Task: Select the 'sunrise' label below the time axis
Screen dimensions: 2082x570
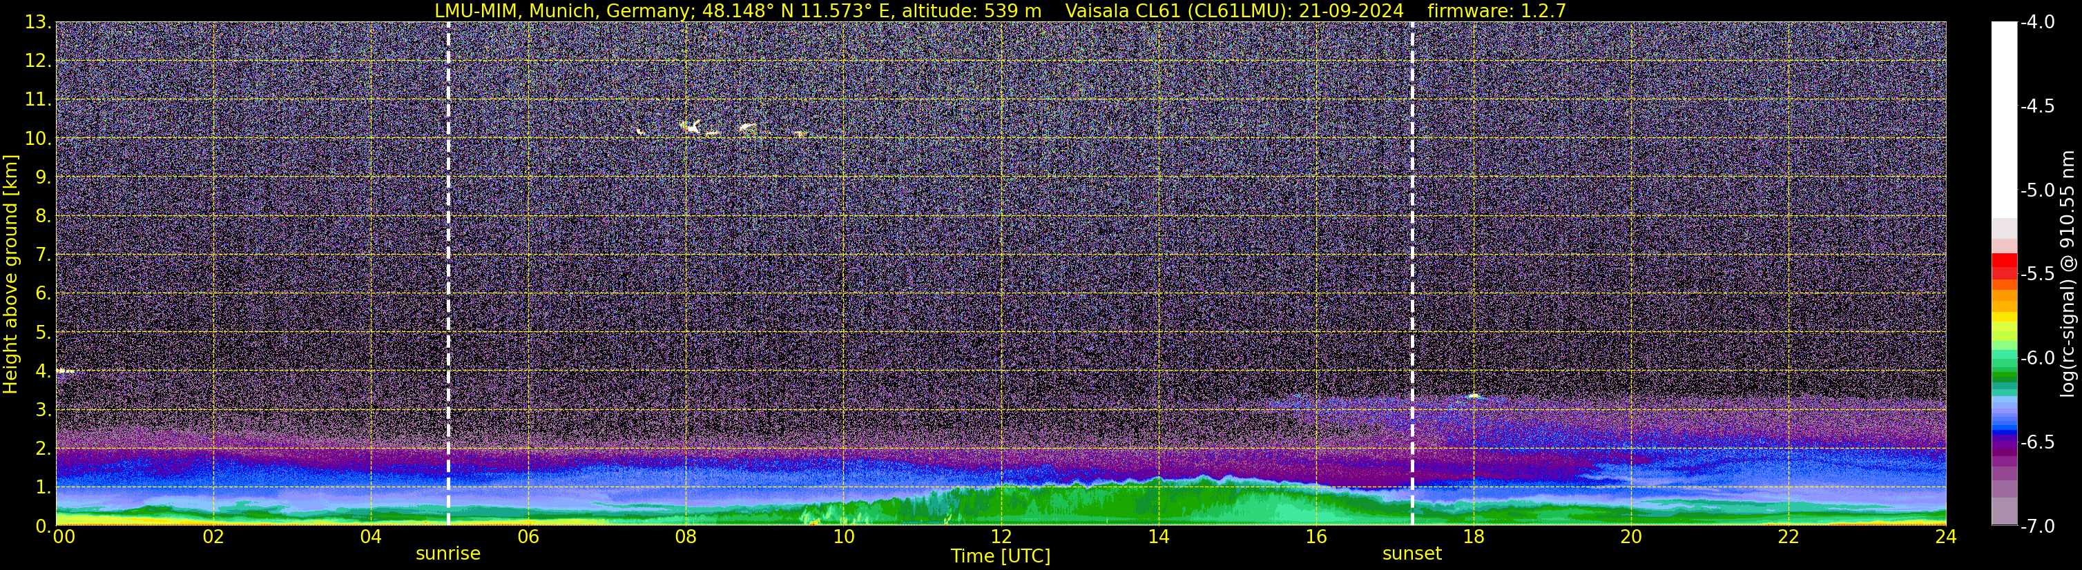Action: point(447,554)
